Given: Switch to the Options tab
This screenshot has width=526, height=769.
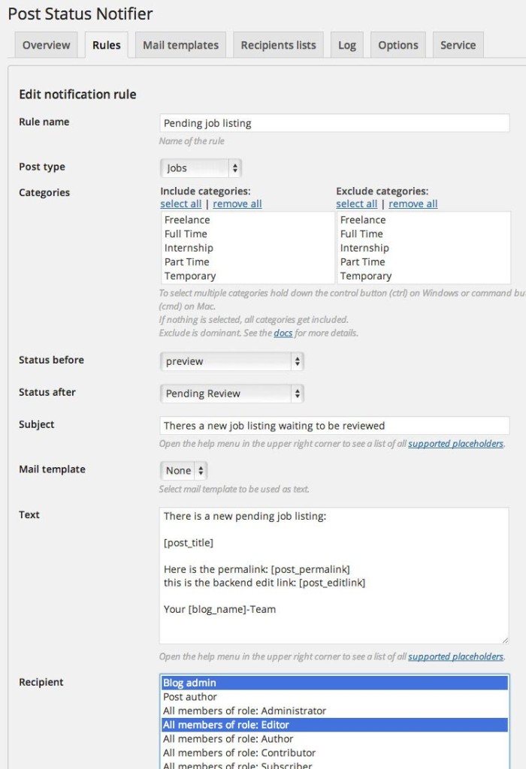Looking at the screenshot, I should 398,45.
